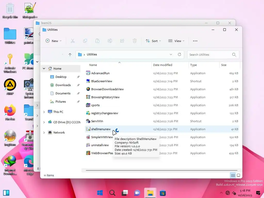The image size is (264, 198).
Task: Refresh the Utilities folder view
Action: coord(179,54)
